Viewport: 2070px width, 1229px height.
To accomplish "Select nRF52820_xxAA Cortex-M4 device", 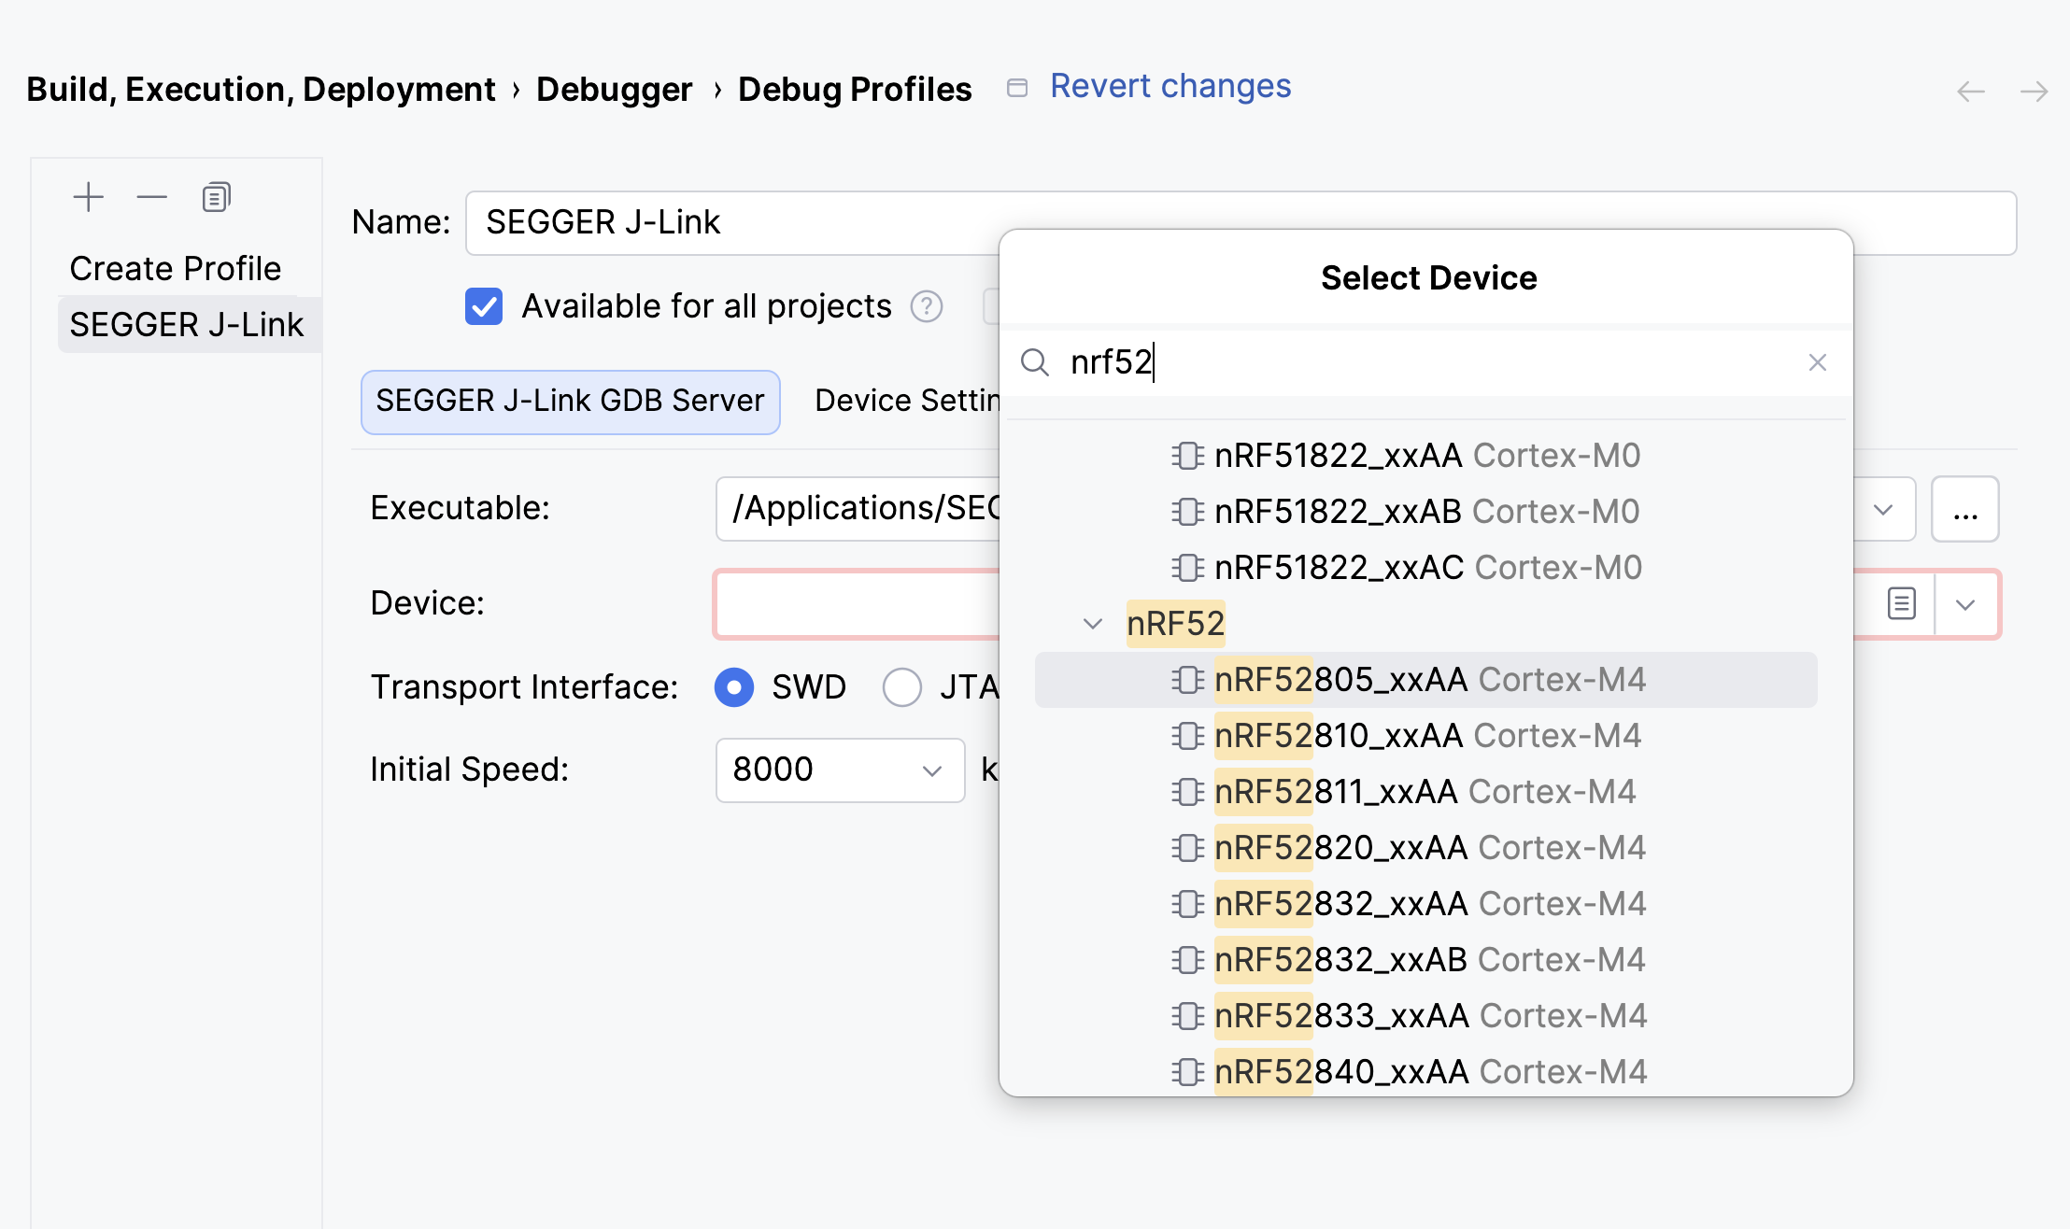I will pos(1426,848).
